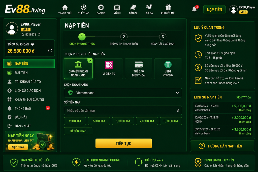Click the header EV88_Player username

tap(247, 7)
